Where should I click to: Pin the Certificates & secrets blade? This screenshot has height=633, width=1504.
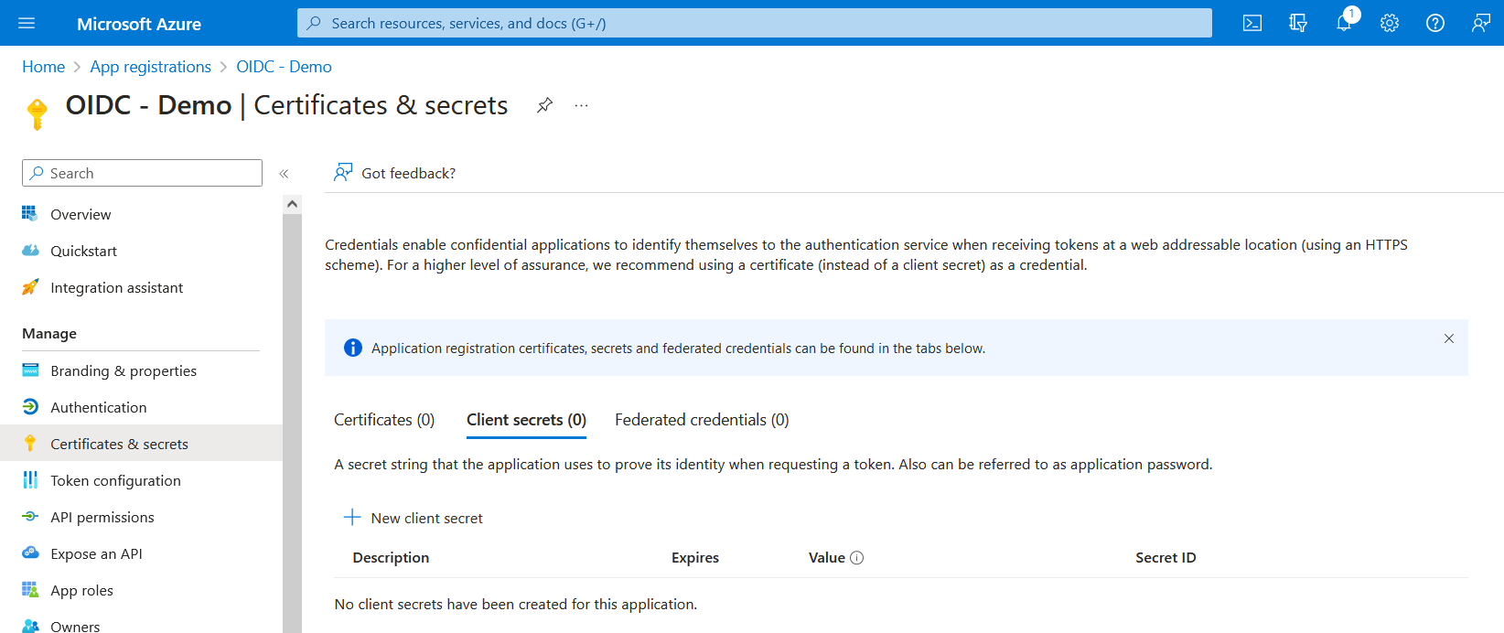coord(544,105)
